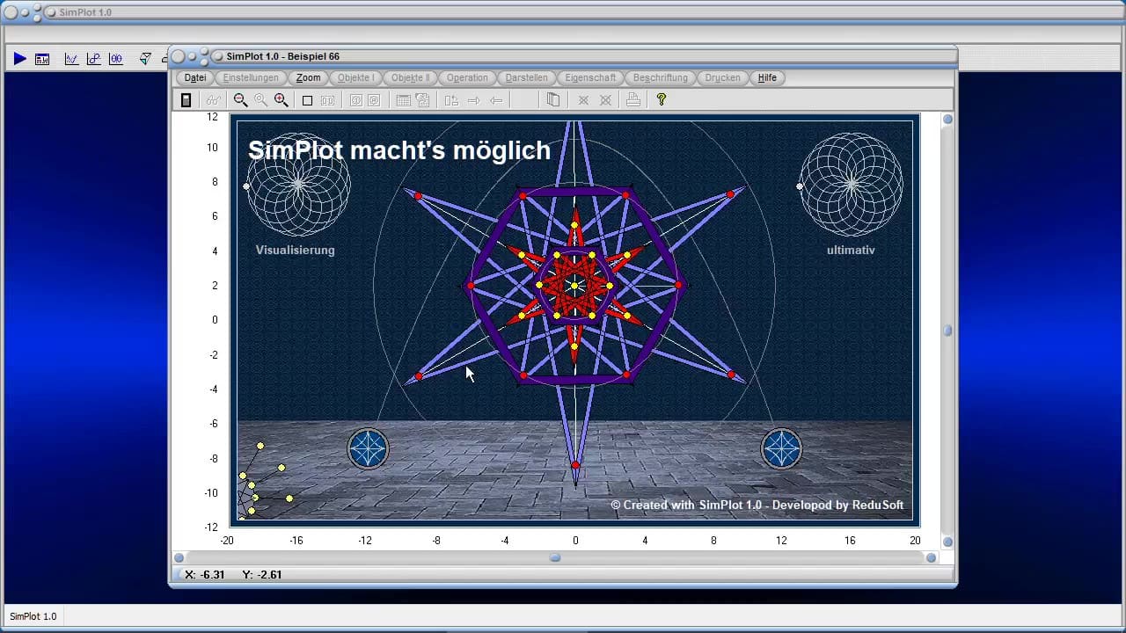This screenshot has height=633, width=1126.
Task: Click the horizontal scrollbar right end button
Action: [931, 557]
